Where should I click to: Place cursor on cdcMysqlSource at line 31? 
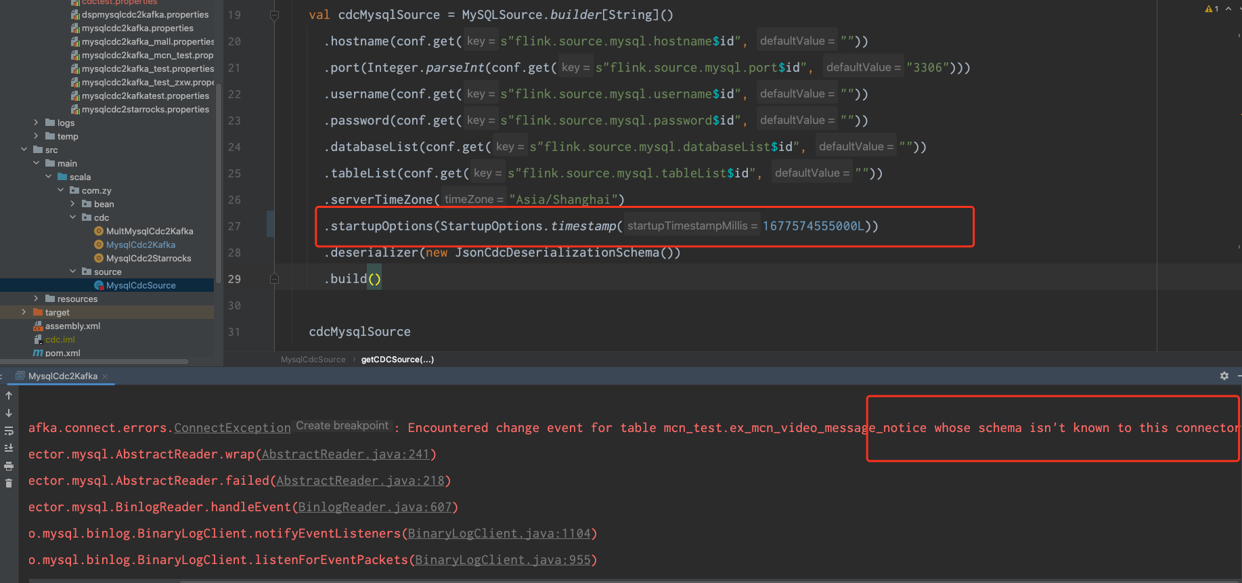[x=359, y=332]
